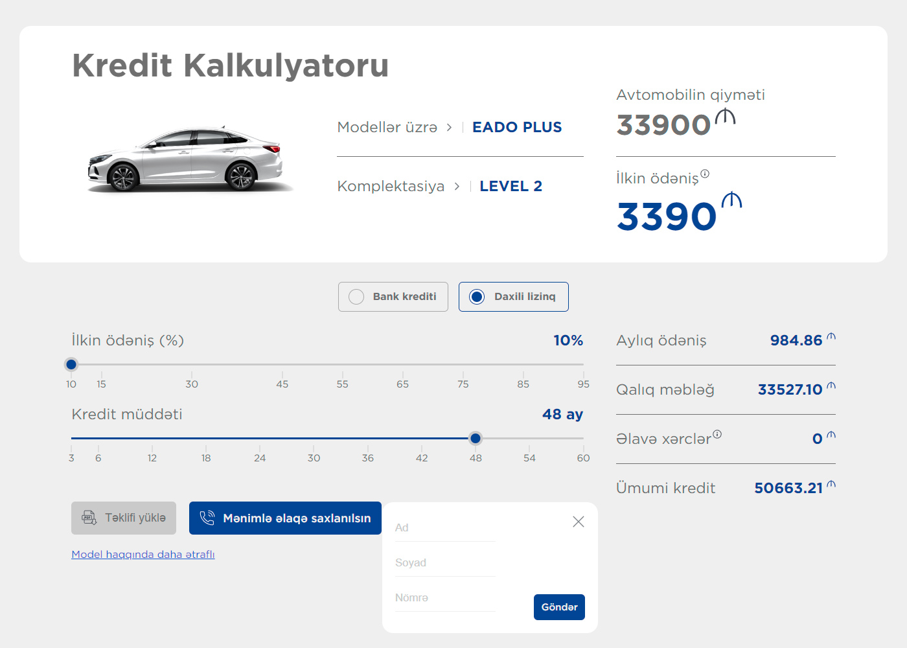
Task: Close the contact form popup
Action: point(579,522)
